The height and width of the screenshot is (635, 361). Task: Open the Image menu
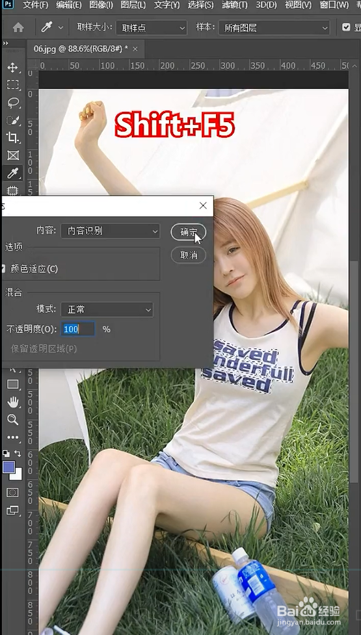(101, 5)
